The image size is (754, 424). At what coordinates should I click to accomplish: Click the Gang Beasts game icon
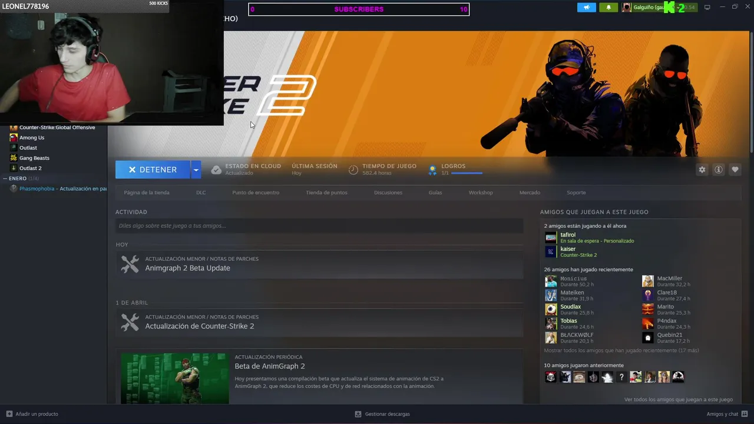click(14, 158)
